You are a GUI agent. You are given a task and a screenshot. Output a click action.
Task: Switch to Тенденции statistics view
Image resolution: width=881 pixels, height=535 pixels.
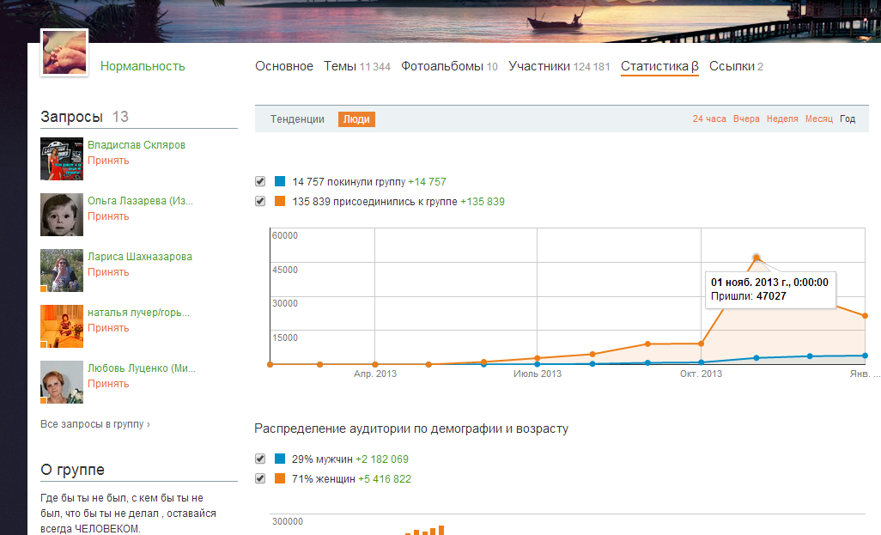tap(297, 119)
